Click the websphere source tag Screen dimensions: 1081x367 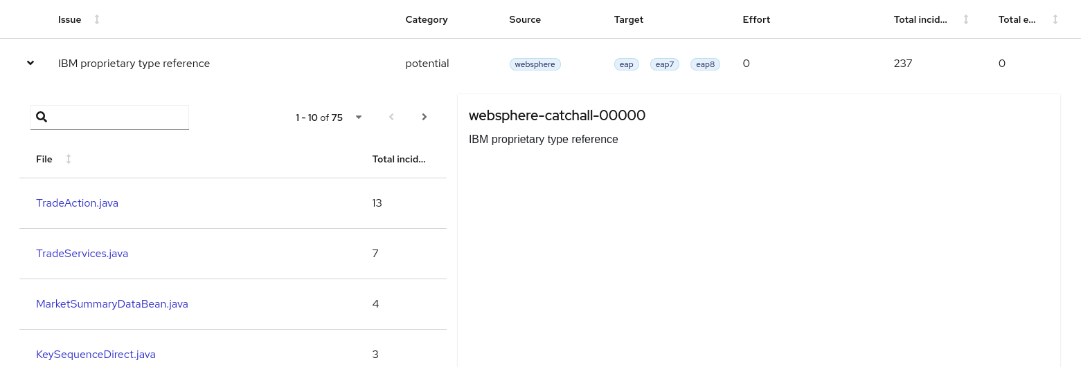[x=535, y=64]
